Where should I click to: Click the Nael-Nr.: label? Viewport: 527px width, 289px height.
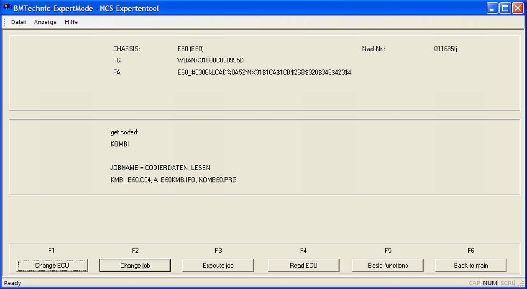coord(373,49)
